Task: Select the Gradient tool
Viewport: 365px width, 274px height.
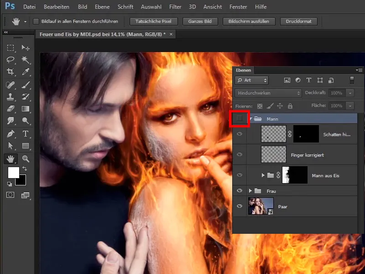Action: pos(26,109)
